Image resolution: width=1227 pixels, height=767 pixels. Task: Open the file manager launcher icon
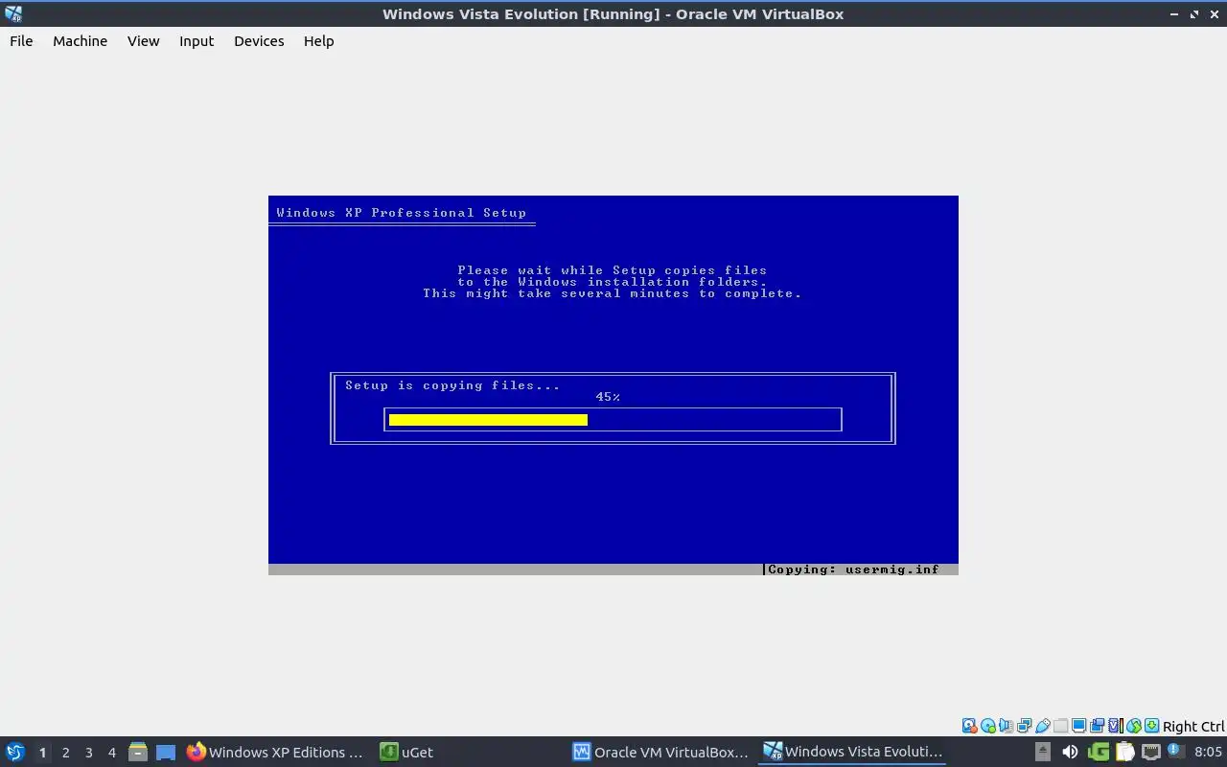pyautogui.click(x=138, y=752)
